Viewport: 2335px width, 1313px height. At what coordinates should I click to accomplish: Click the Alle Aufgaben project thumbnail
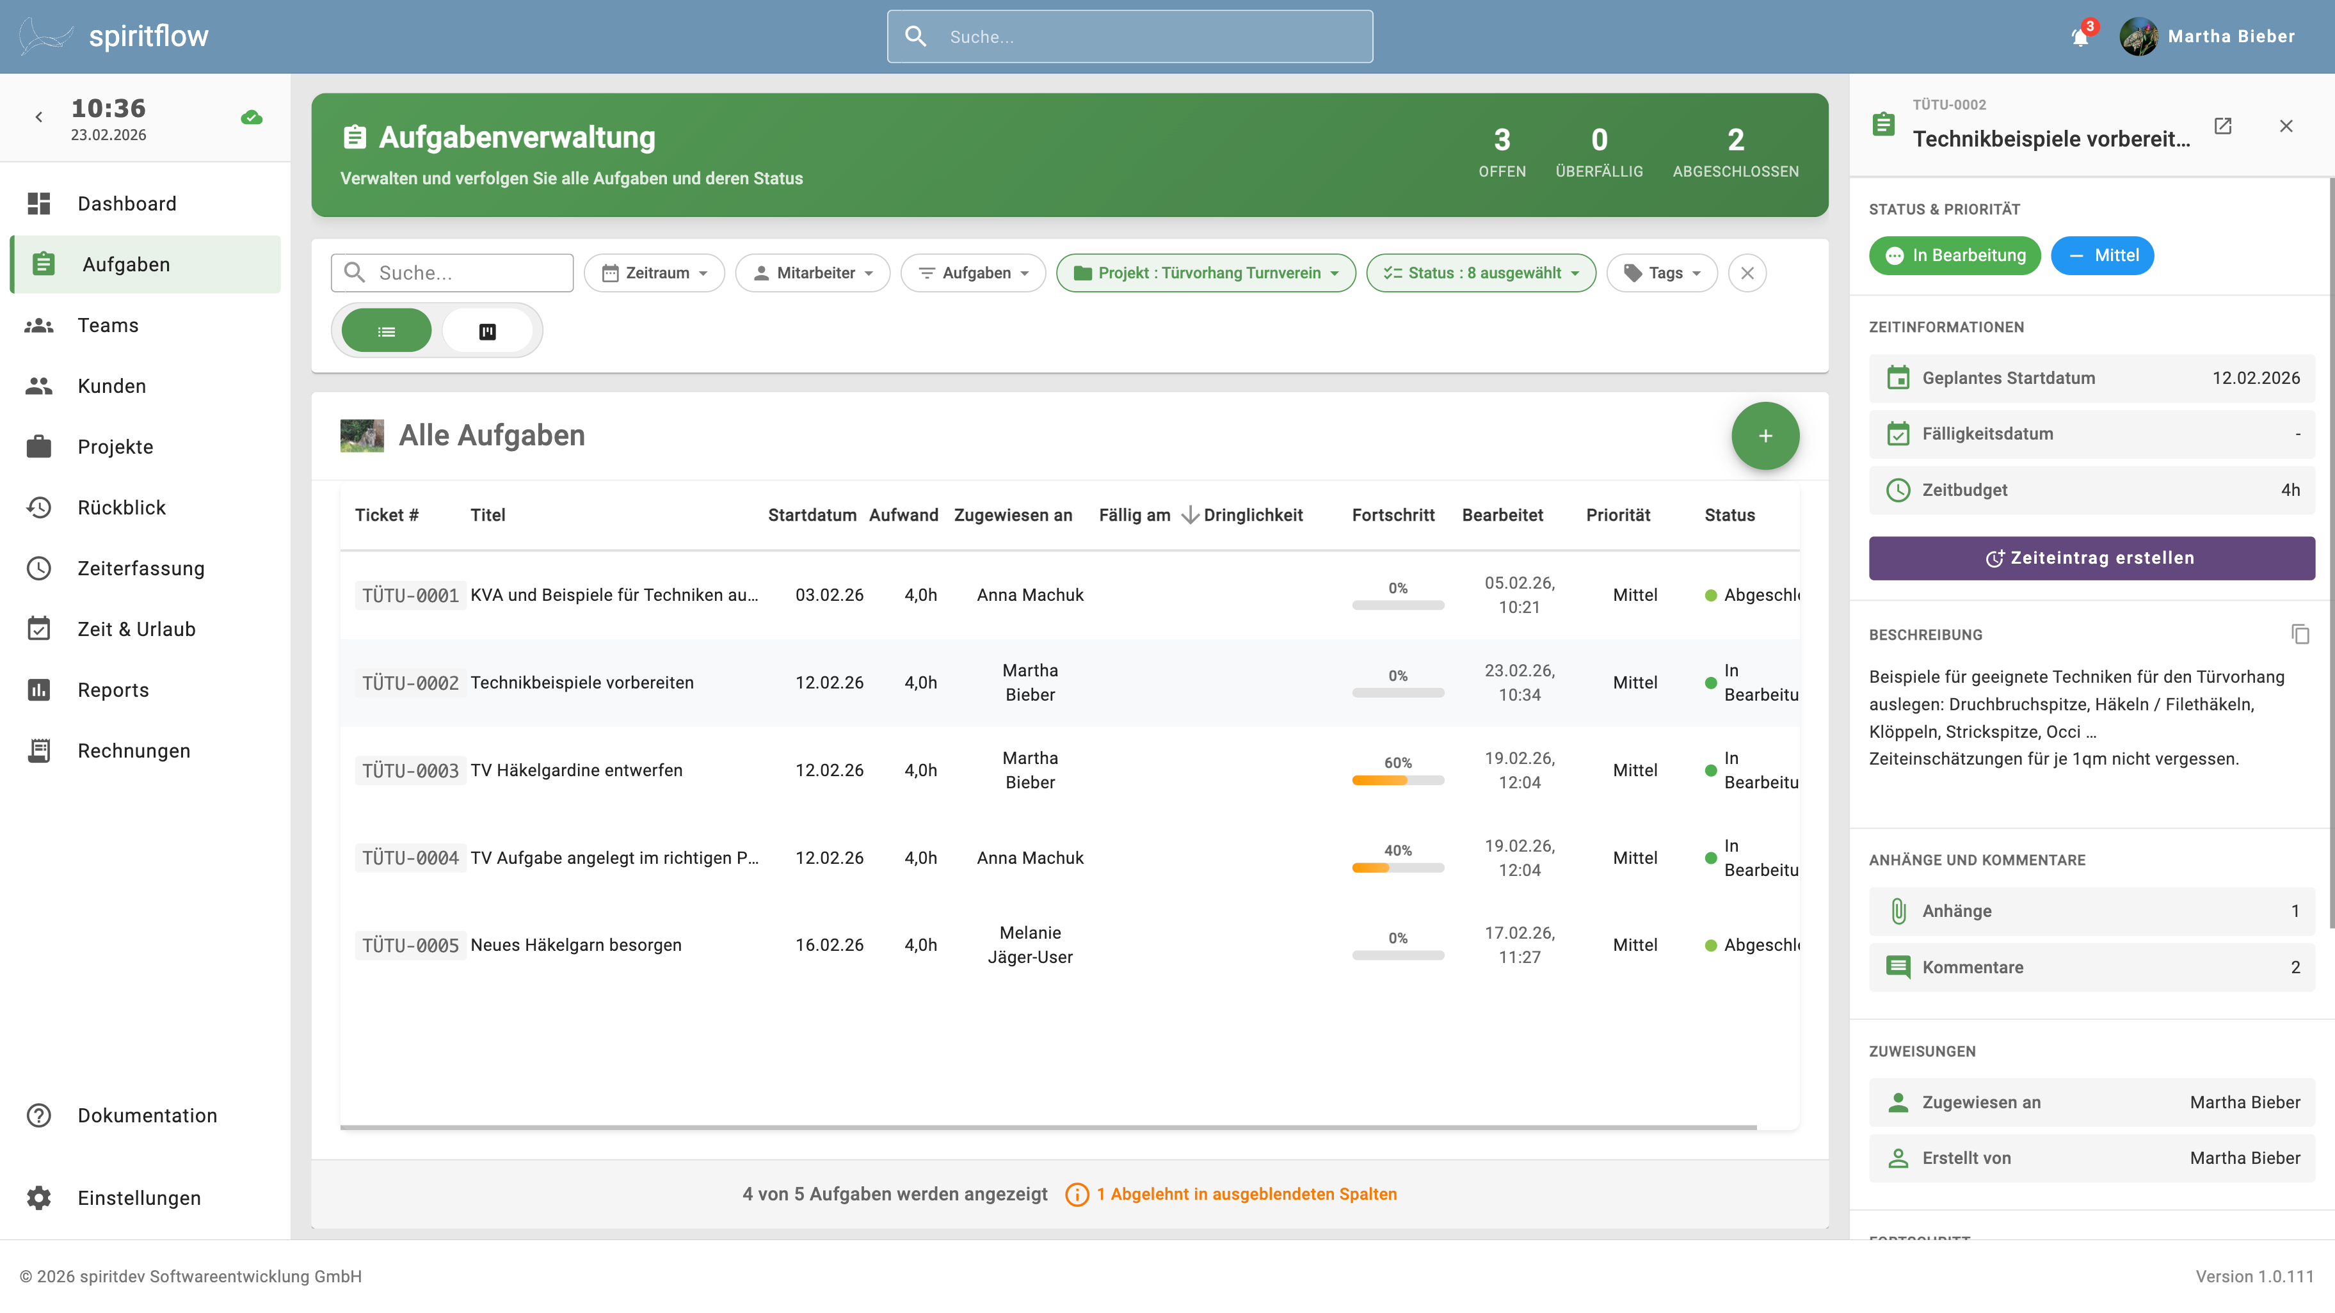point(362,436)
